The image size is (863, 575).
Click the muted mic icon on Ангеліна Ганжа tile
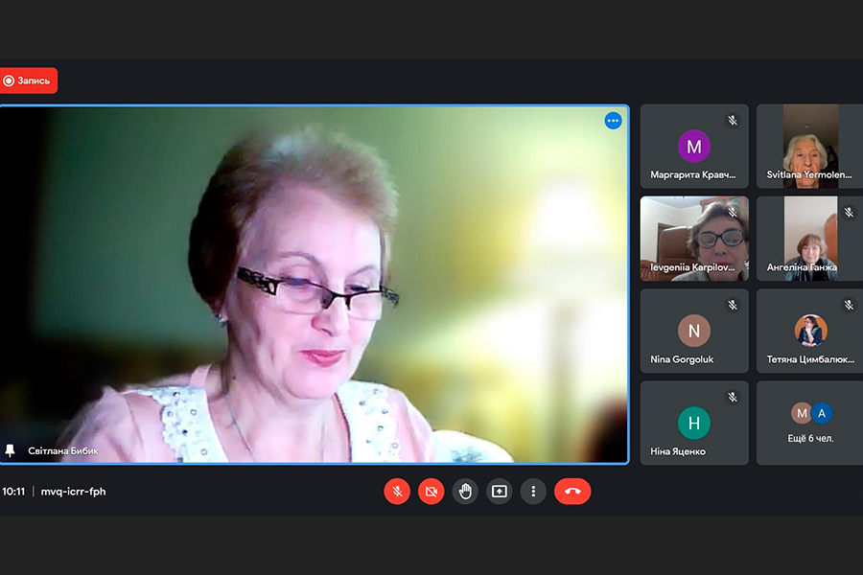pyautogui.click(x=849, y=213)
